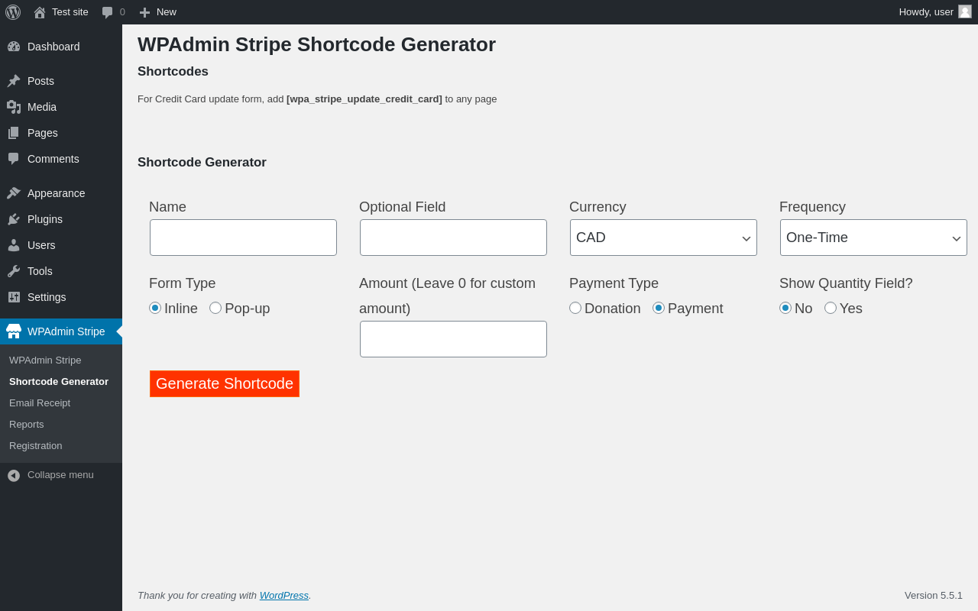This screenshot has width=978, height=611.
Task: Click the comments bubble icon in top bar
Action: click(x=108, y=12)
